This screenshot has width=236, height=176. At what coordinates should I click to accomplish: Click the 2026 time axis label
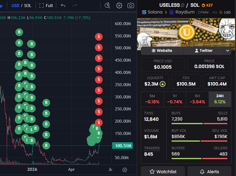(32, 169)
